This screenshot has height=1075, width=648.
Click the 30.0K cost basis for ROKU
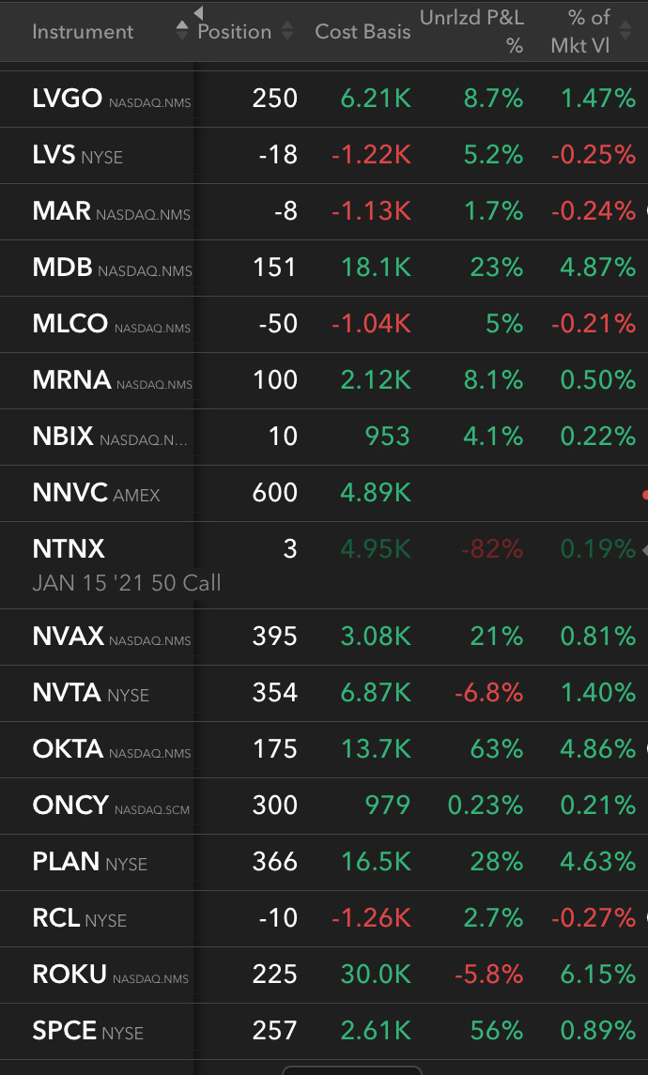pos(376,975)
